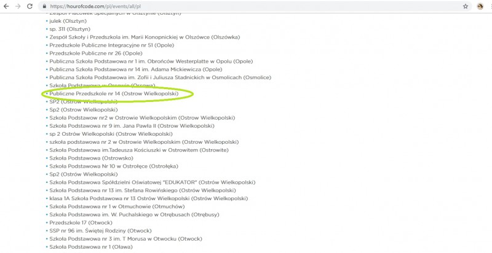Select nr 1 w Otmuchowie entry
This screenshot has width=492, height=253.
(x=117, y=207)
